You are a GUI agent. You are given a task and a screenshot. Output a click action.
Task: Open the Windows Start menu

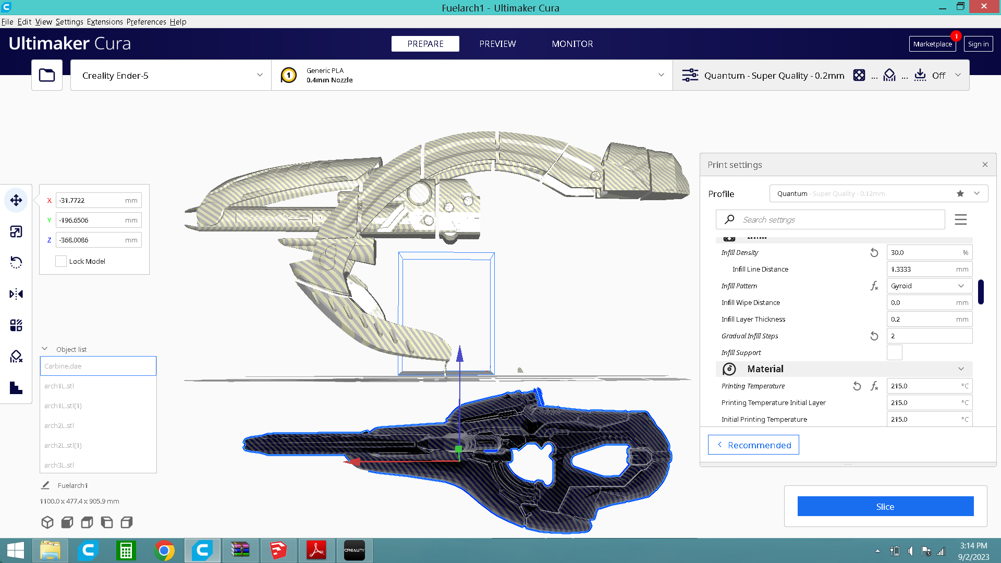[x=15, y=550]
